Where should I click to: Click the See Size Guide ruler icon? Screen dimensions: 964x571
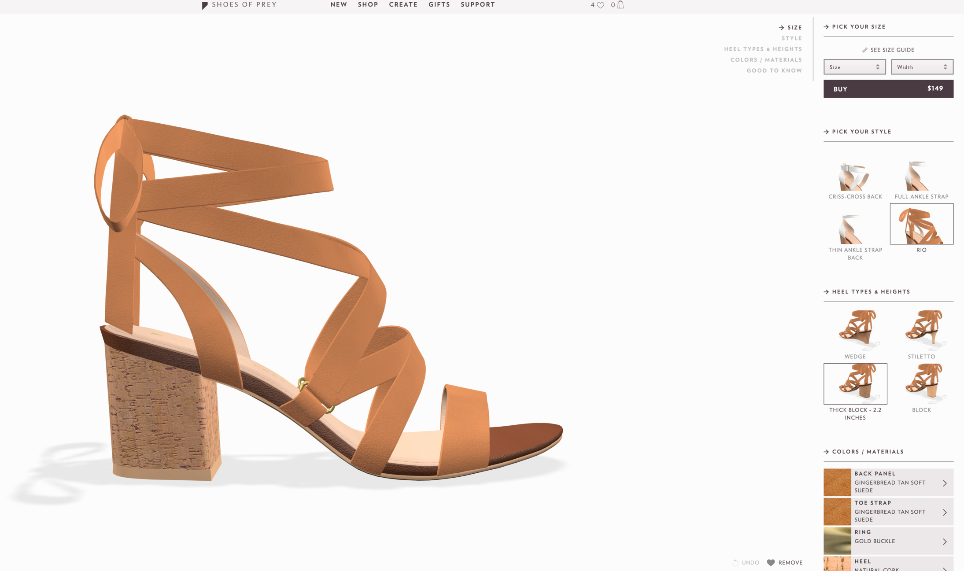(864, 50)
